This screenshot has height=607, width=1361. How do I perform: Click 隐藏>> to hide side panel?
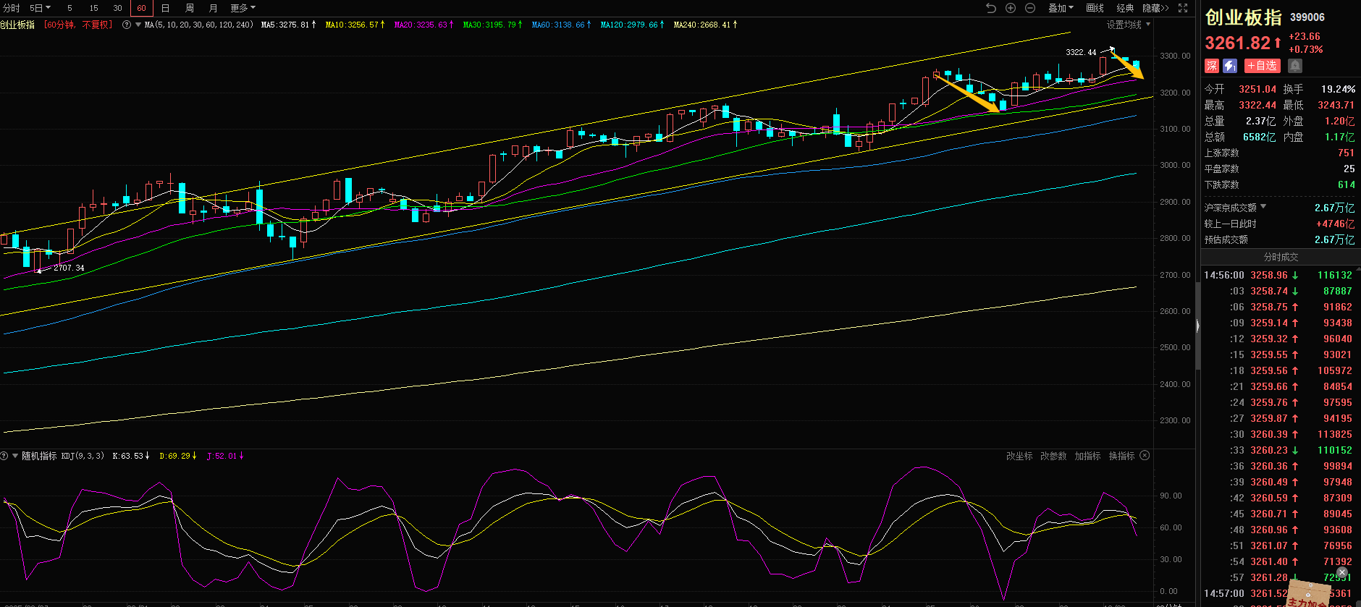click(x=1155, y=8)
